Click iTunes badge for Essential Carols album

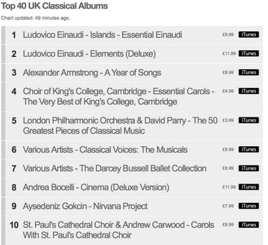pyautogui.click(x=249, y=91)
